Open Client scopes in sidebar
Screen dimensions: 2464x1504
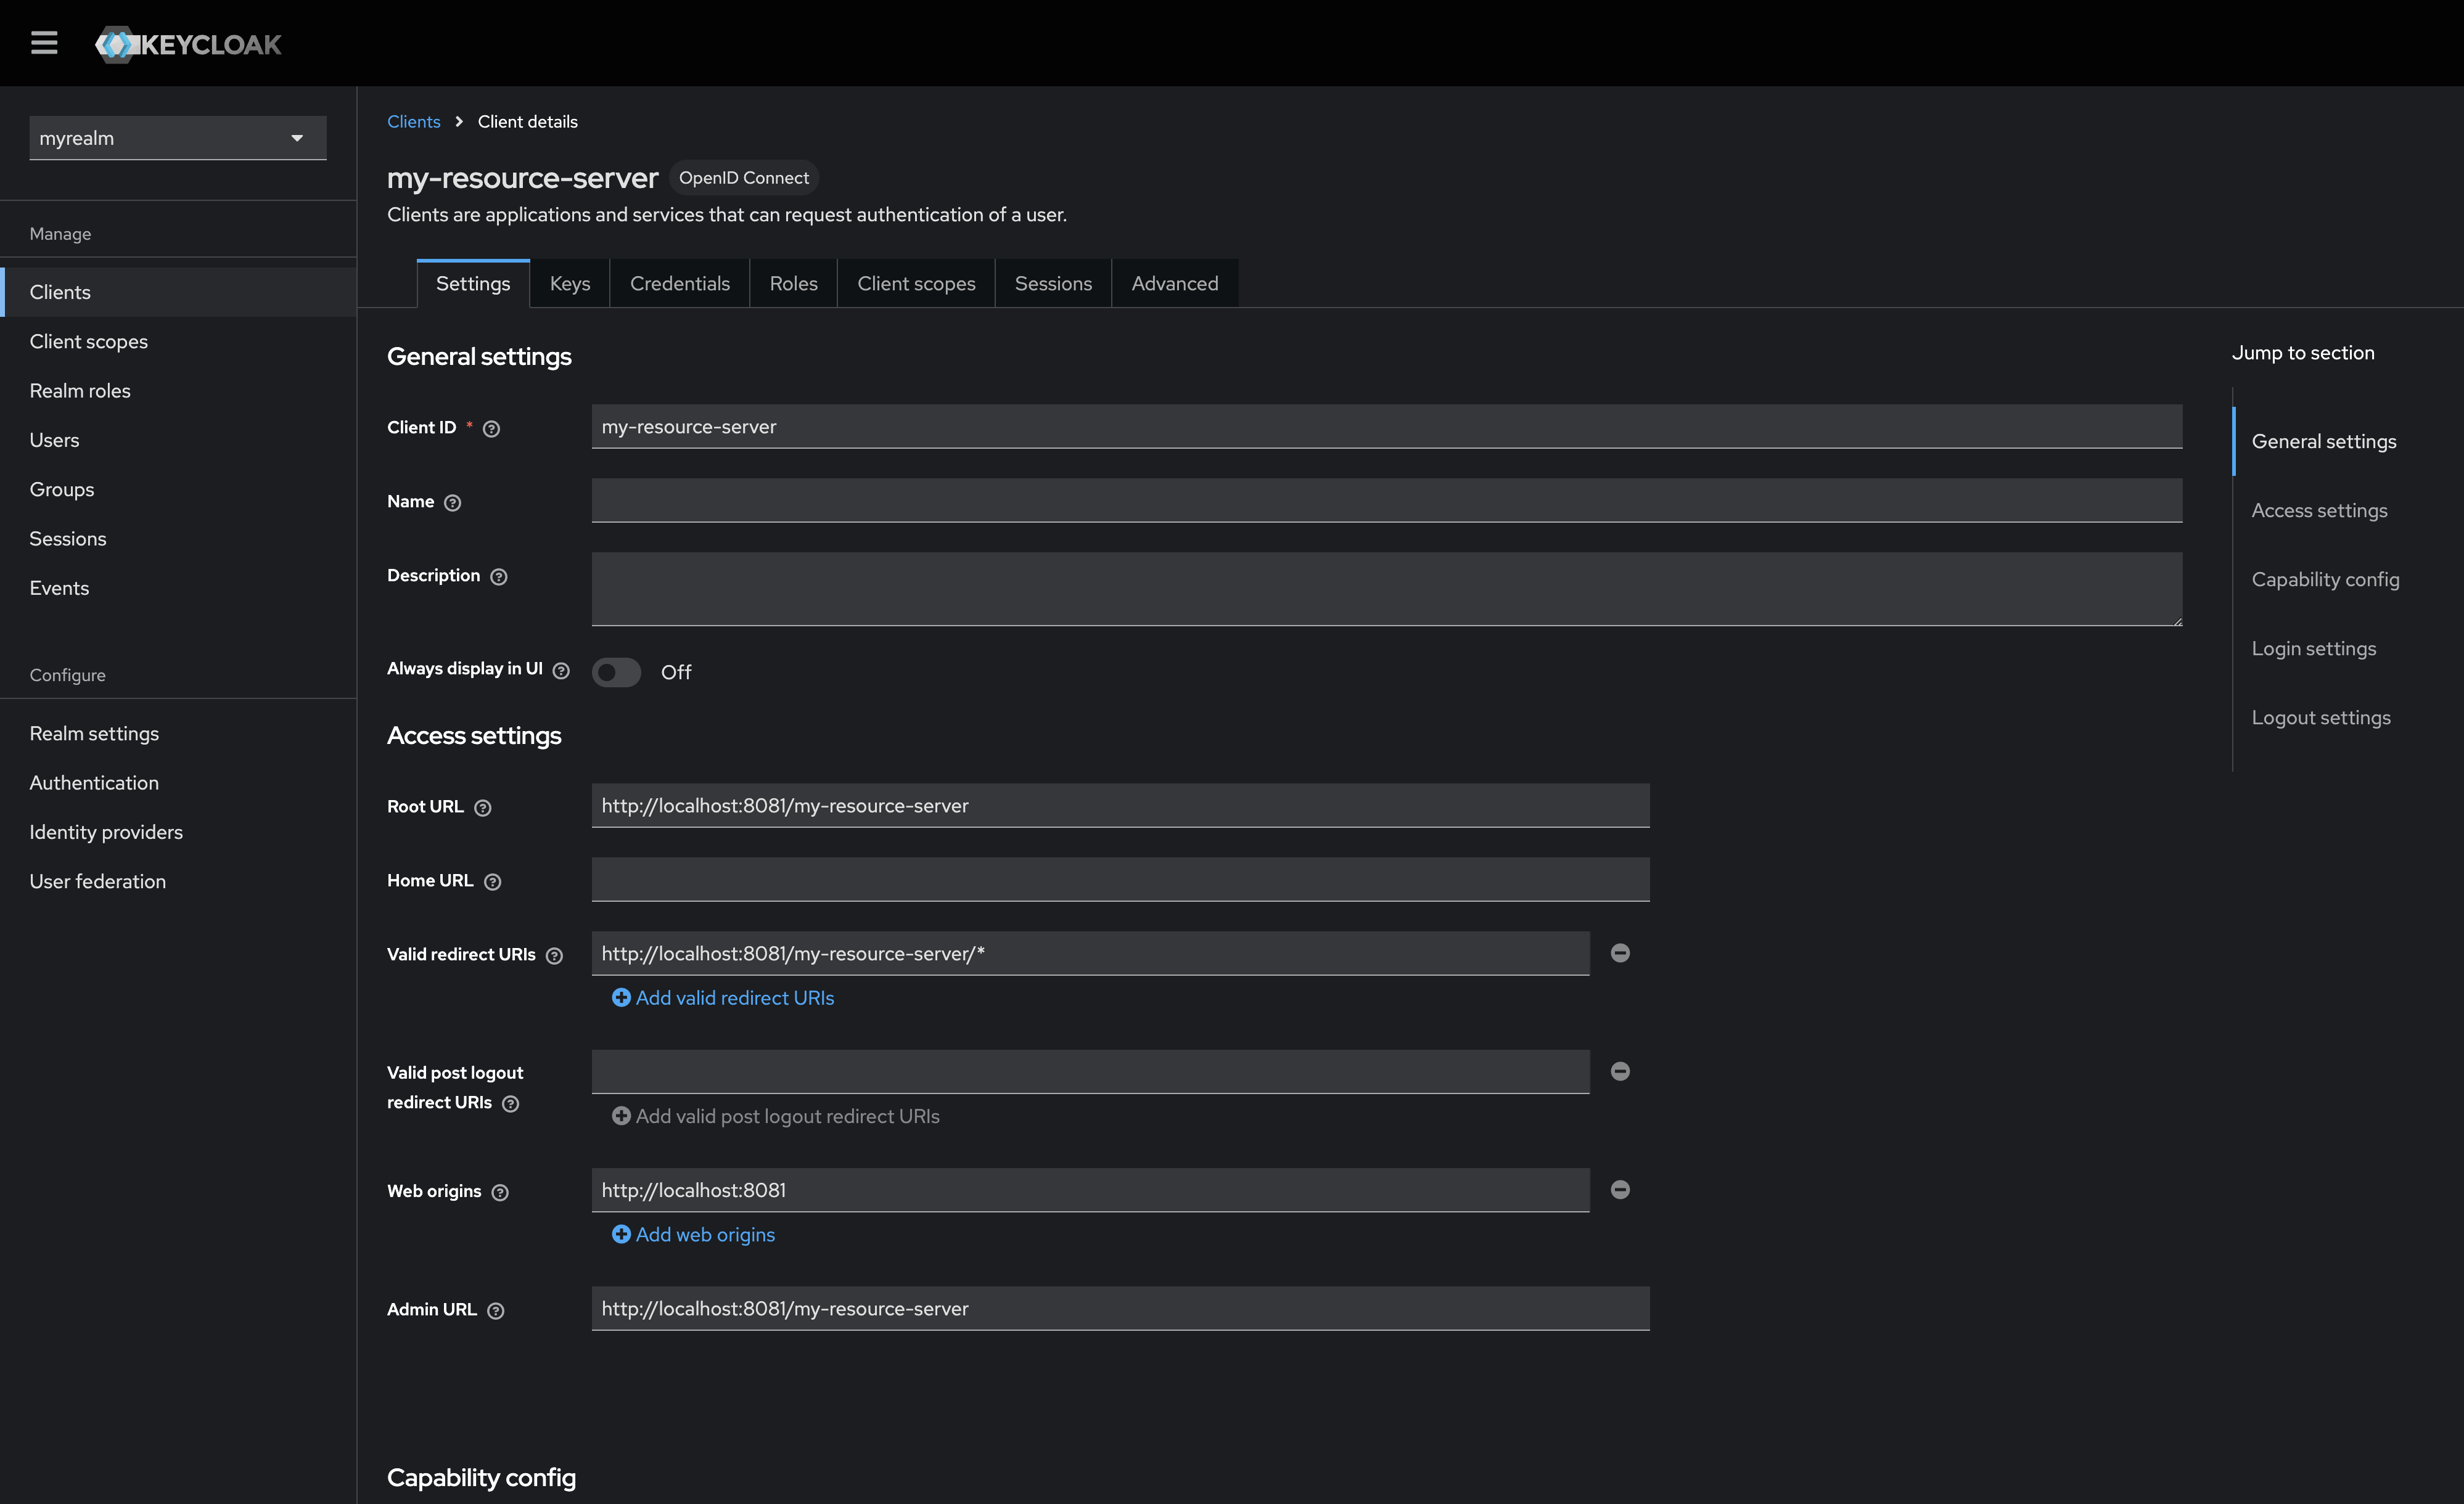(x=178, y=341)
